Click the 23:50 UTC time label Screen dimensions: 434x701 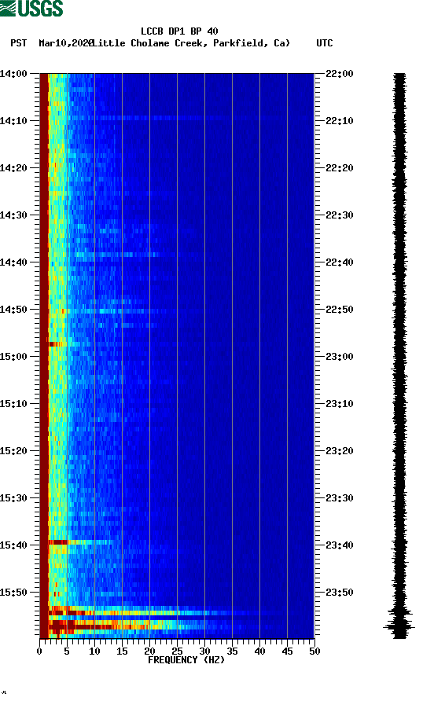click(340, 593)
